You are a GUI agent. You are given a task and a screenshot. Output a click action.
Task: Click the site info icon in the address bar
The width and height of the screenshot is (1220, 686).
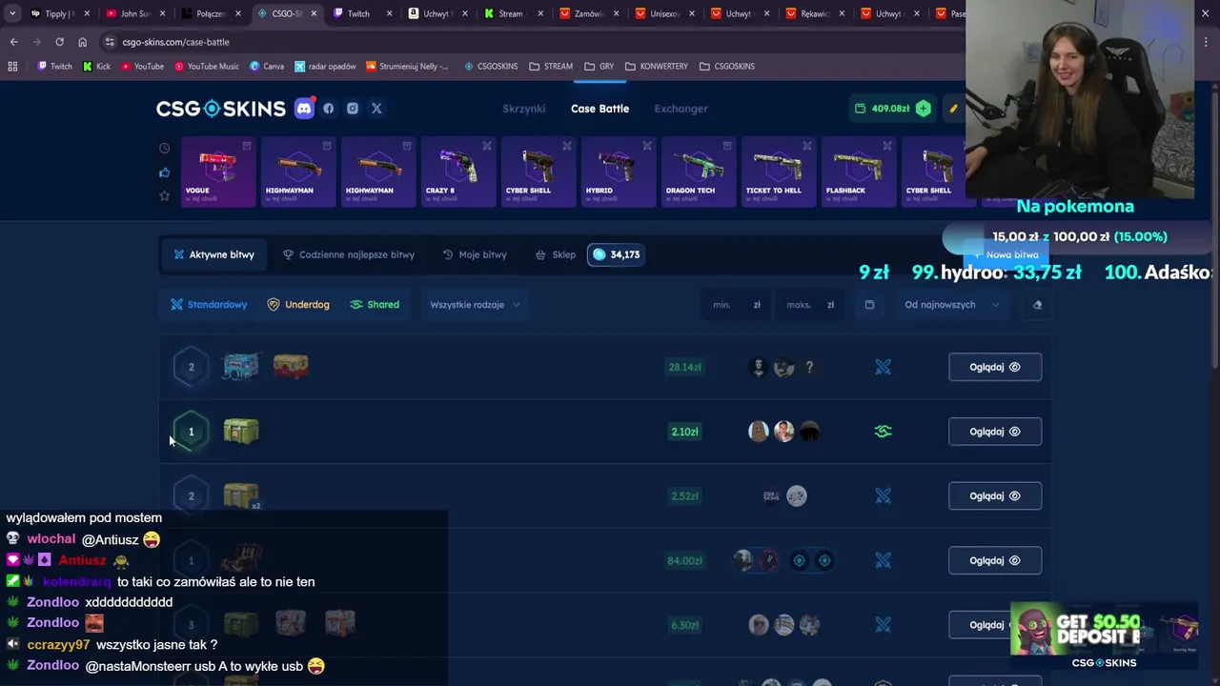(110, 42)
